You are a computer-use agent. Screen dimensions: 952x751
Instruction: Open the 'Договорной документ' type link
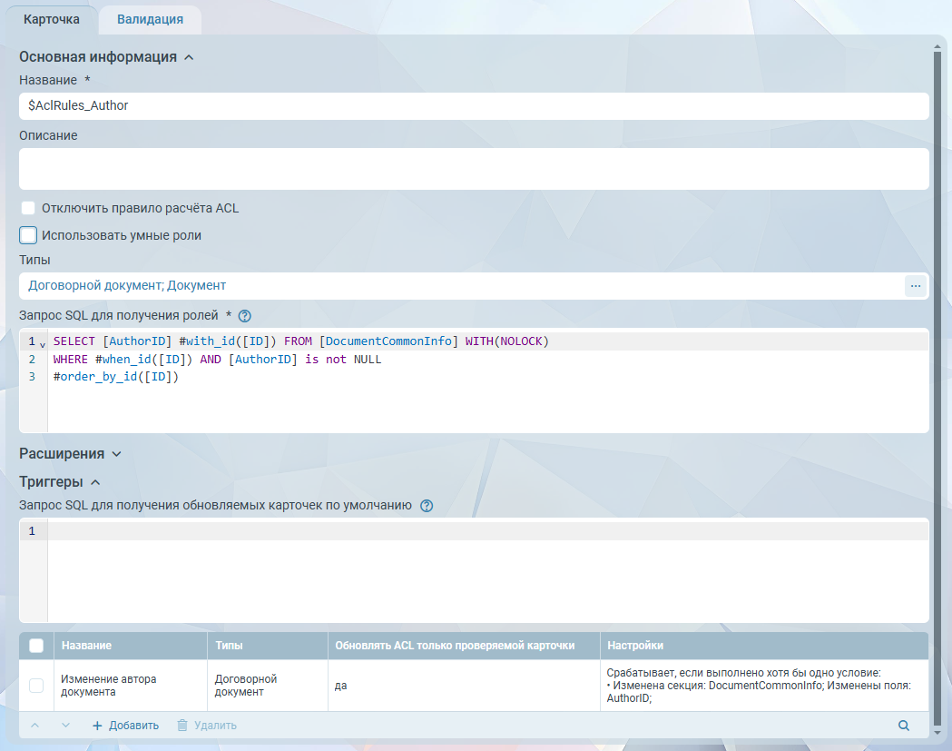93,285
